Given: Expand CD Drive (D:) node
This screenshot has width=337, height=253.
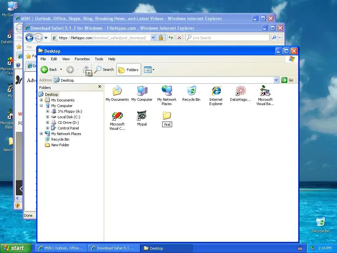Looking at the screenshot, I should pos(47,123).
